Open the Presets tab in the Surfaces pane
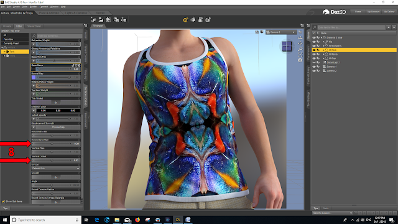Viewport: 398px width, 224px height. pyautogui.click(x=7, y=26)
